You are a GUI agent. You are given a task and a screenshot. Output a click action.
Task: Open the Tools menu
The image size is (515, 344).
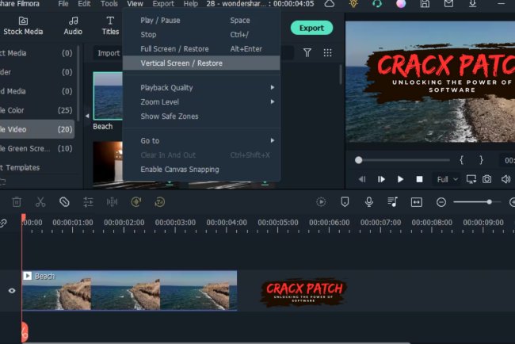[x=109, y=4]
